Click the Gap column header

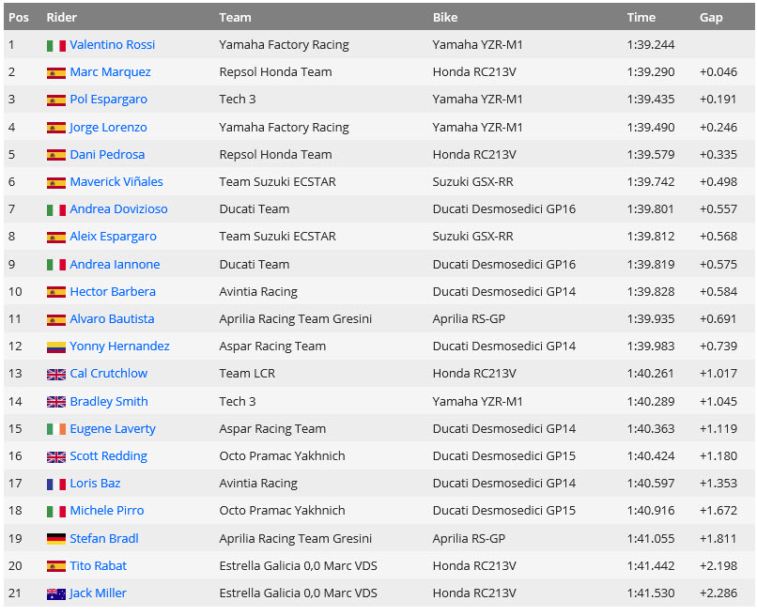point(711,17)
